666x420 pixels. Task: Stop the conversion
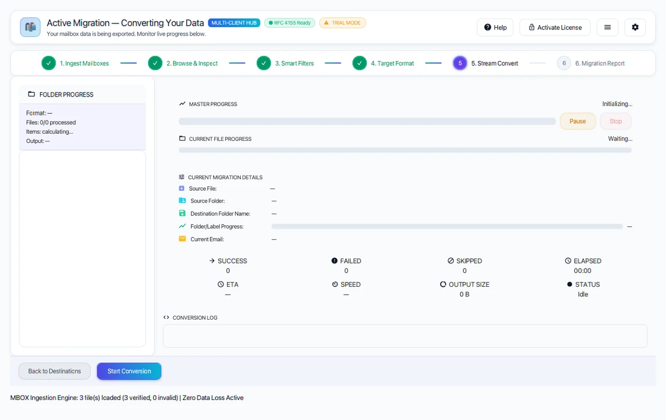click(x=615, y=121)
